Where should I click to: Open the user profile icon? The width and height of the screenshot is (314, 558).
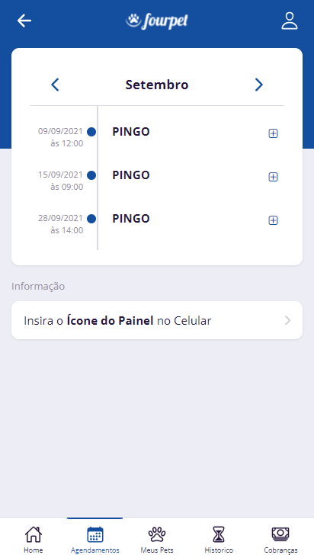click(290, 21)
